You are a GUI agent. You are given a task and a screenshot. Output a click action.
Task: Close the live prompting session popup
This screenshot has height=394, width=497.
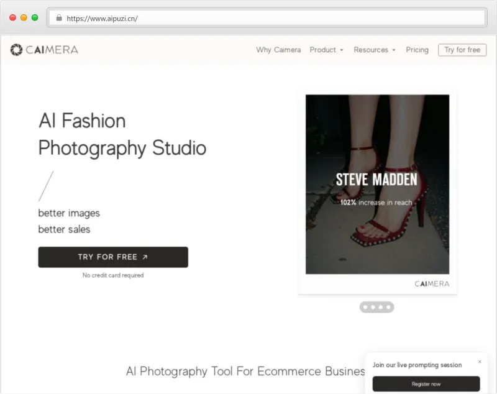[x=480, y=362]
